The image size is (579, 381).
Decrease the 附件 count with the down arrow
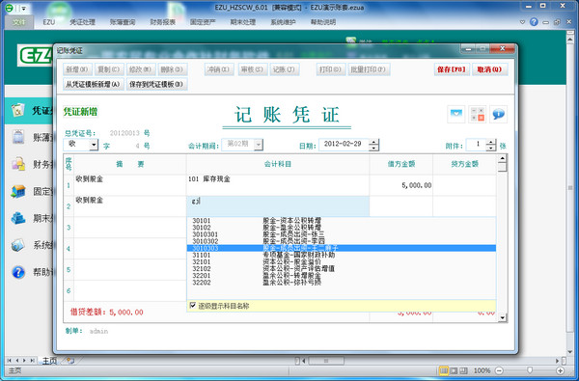491,148
